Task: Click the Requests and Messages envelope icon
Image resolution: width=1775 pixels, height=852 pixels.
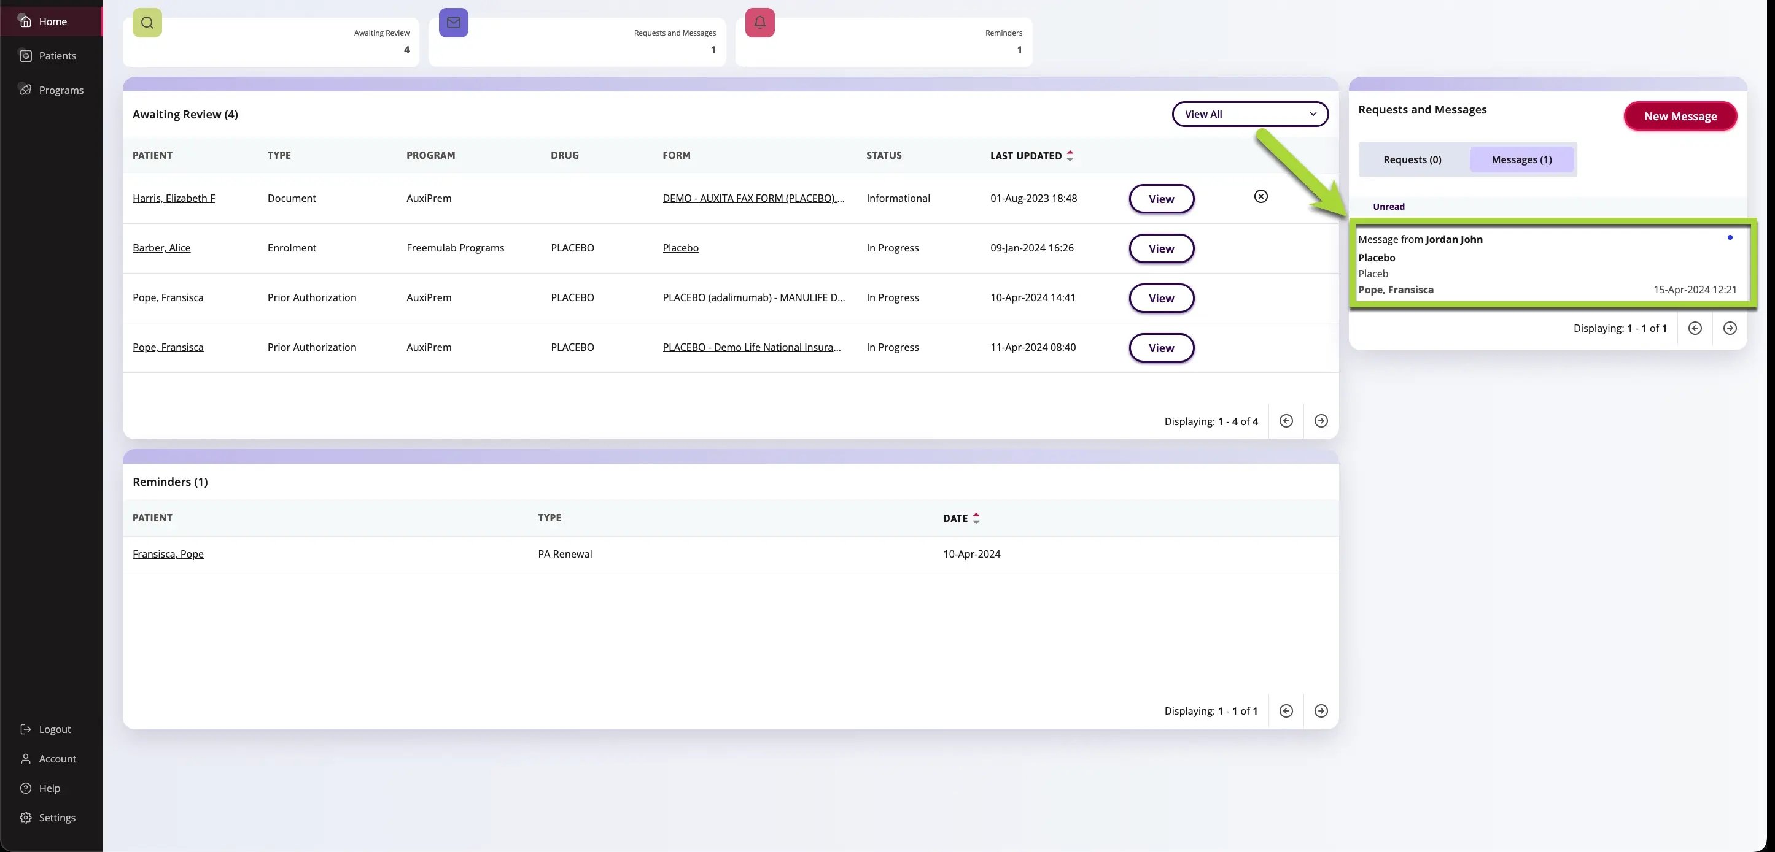Action: click(452, 22)
